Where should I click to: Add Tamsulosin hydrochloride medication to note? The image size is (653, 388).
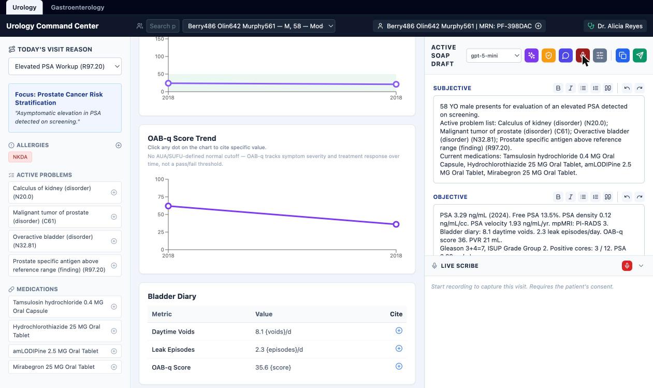coord(114,307)
